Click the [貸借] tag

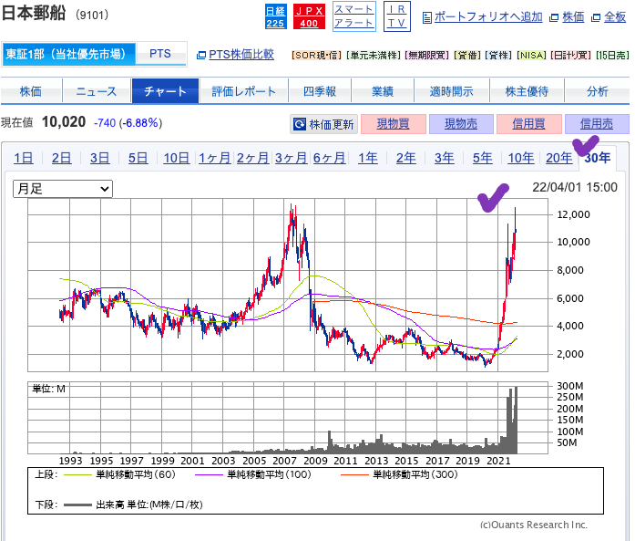(x=467, y=55)
